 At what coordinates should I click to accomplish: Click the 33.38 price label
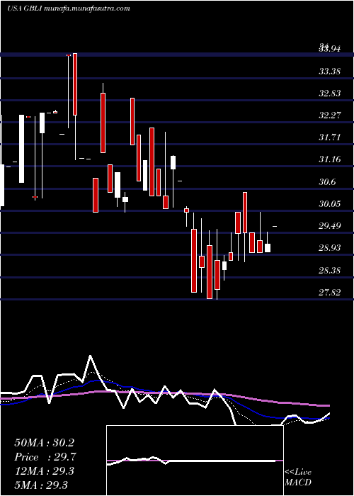[x=330, y=72]
